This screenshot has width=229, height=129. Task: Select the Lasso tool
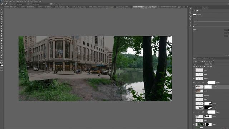[1, 14]
